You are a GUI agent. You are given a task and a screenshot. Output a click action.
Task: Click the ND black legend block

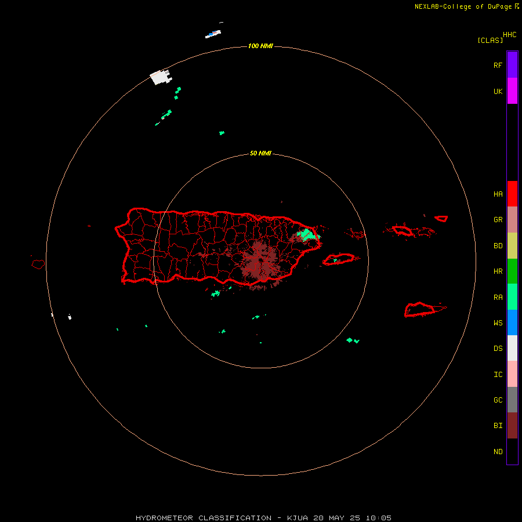(x=512, y=451)
